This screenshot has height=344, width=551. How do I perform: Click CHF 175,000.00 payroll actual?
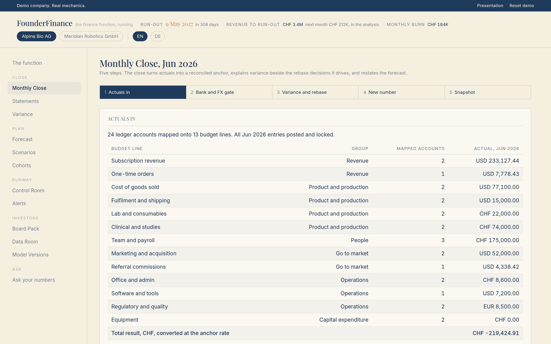[x=497, y=240]
